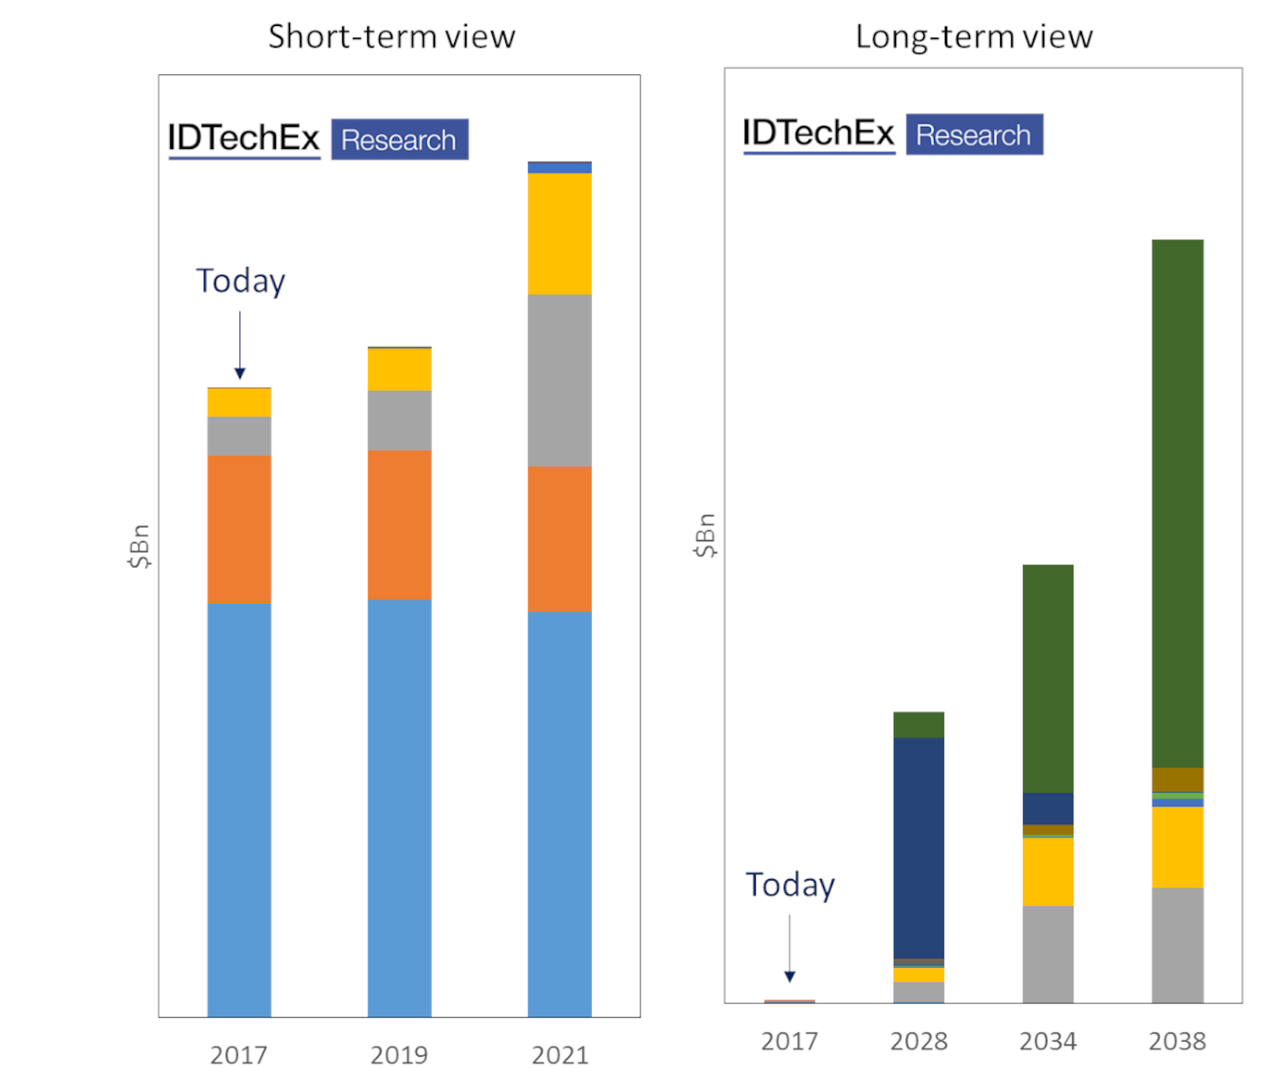Click the Long-term view title
This screenshot has height=1068, width=1261.
[974, 36]
